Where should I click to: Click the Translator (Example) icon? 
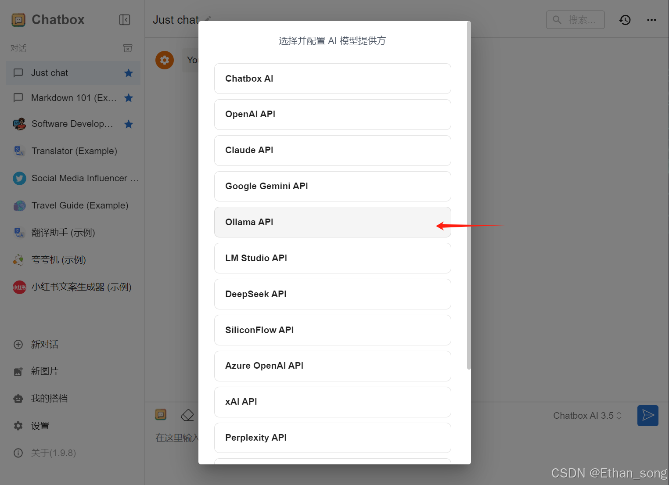point(19,151)
